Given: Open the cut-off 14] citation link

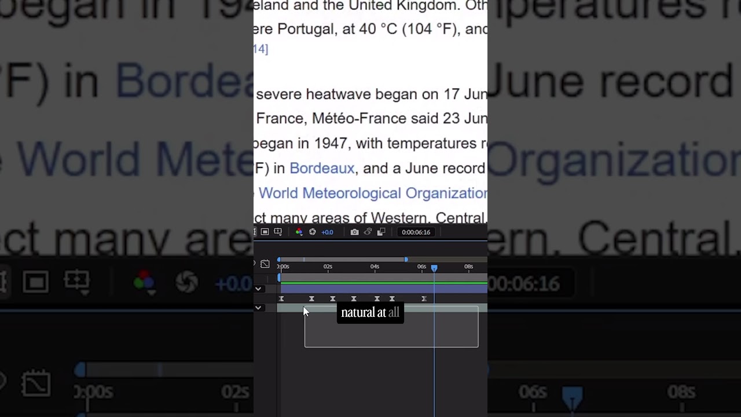Looking at the screenshot, I should (x=261, y=49).
